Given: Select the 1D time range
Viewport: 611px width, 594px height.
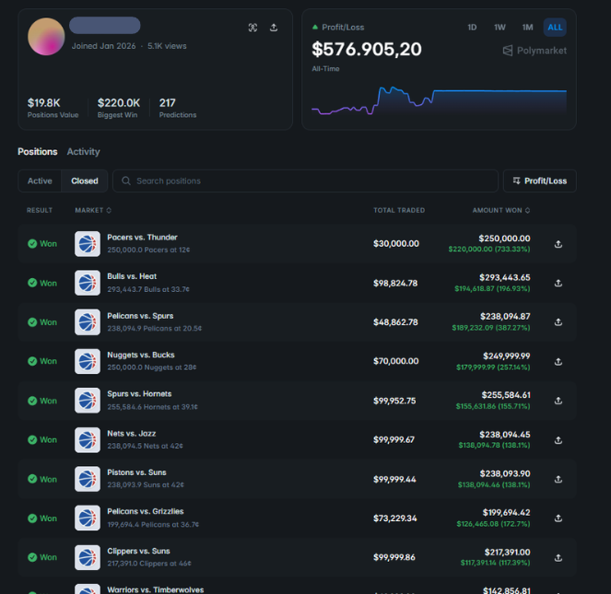Looking at the screenshot, I should point(472,28).
